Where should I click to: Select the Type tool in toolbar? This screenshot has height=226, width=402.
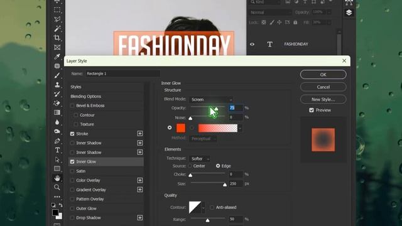(x=57, y=150)
